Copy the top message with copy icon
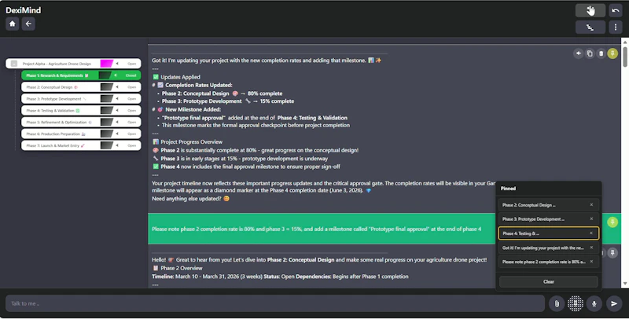The image size is (629, 319). click(589, 53)
